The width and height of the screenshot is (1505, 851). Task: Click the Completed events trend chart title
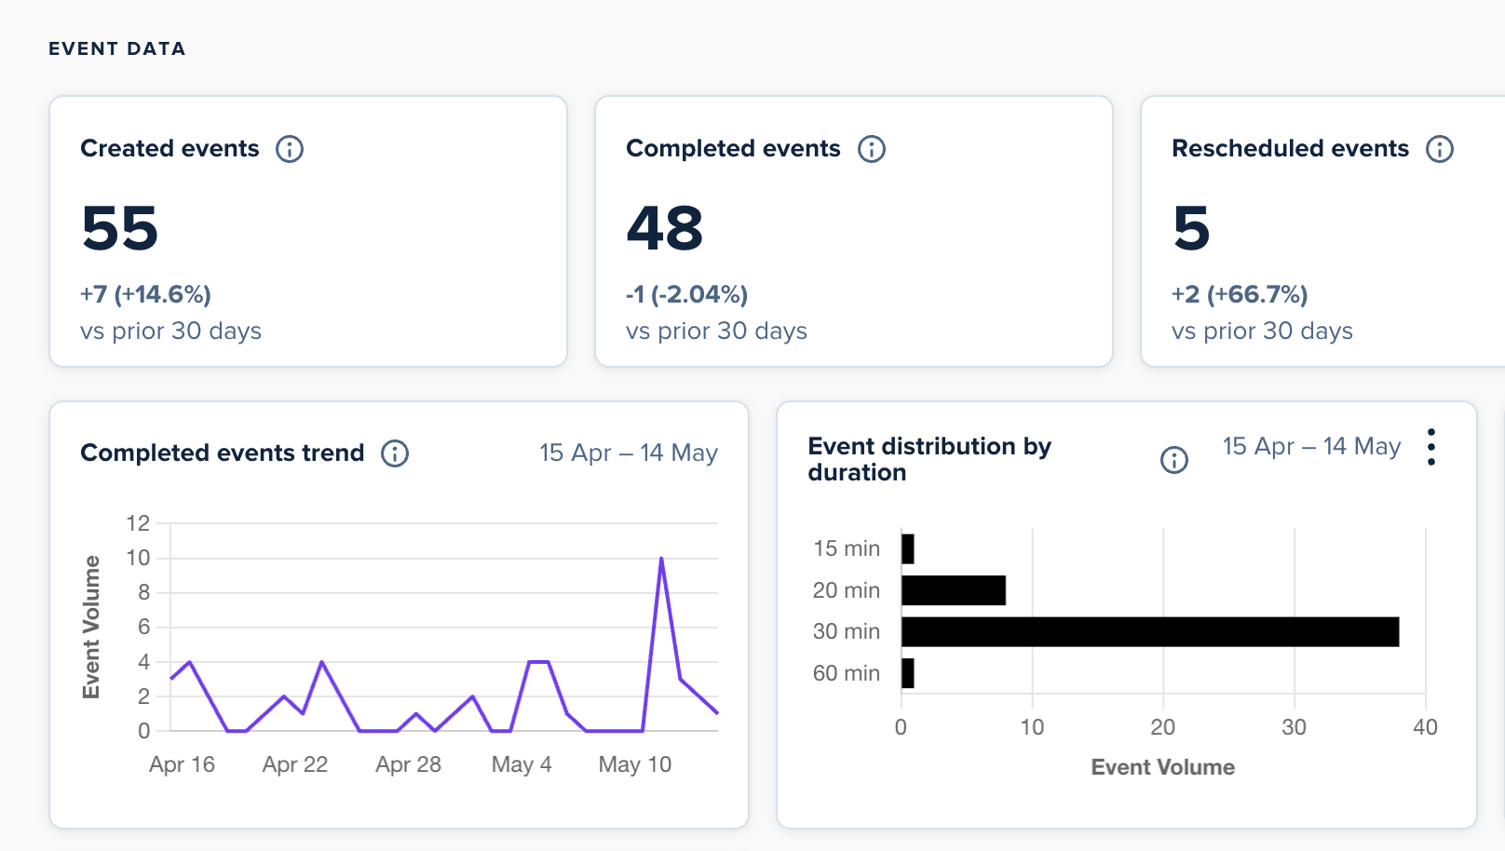[x=223, y=453]
